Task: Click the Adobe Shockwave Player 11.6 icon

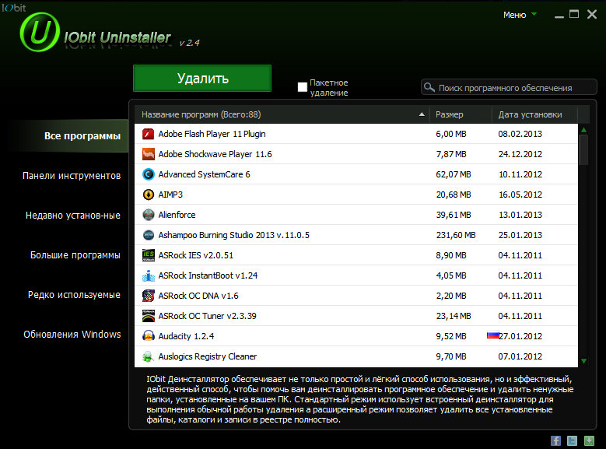Action: 148,154
